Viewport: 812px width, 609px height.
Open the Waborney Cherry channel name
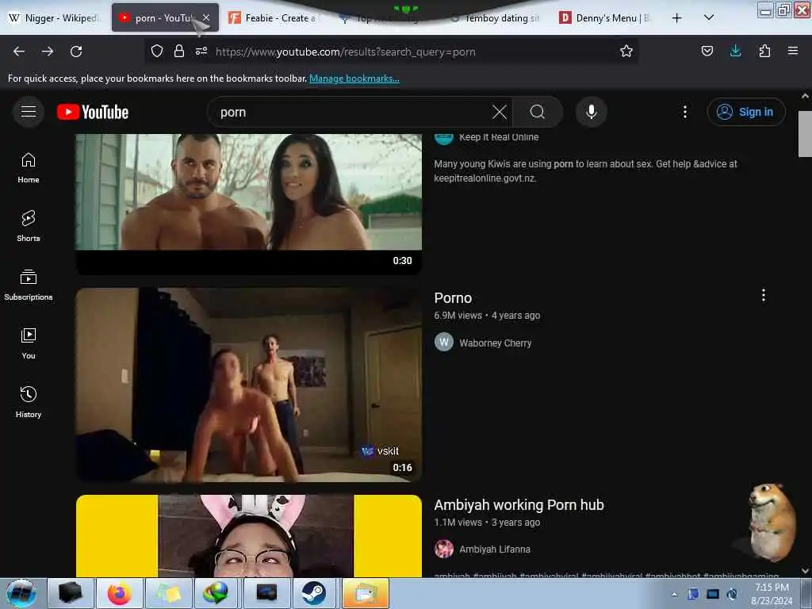pyautogui.click(x=495, y=343)
